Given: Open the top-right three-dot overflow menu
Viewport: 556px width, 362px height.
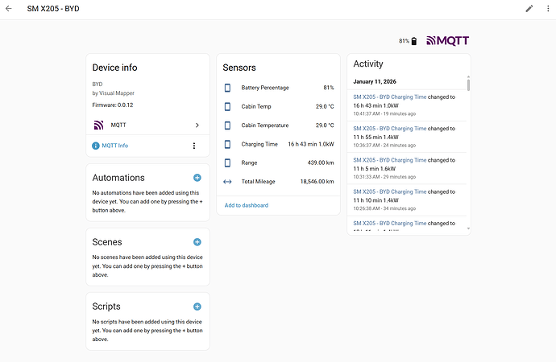Looking at the screenshot, I should tap(547, 9).
